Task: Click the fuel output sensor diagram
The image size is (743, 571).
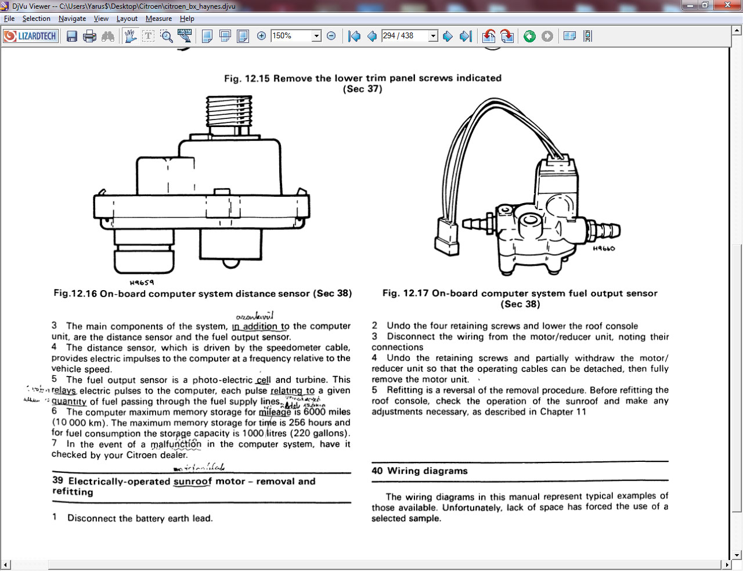Action: (528, 187)
